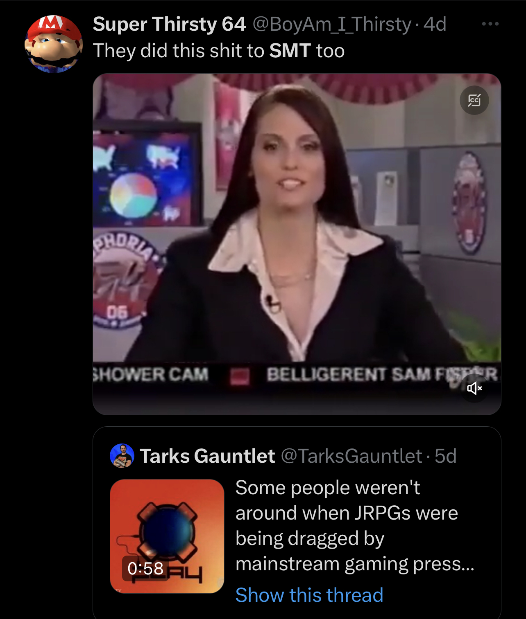This screenshot has height=619, width=526.
Task: Toggle closed captions on the video
Action: point(474,100)
